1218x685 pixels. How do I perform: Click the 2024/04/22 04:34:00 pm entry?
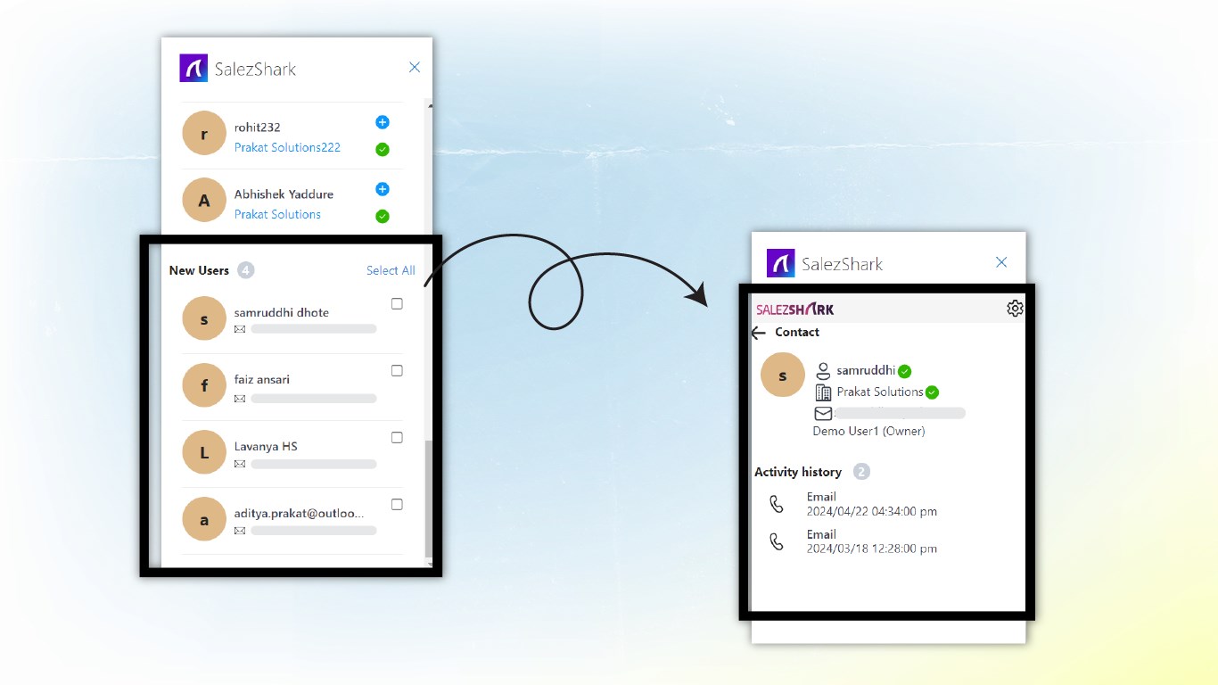pyautogui.click(x=872, y=512)
